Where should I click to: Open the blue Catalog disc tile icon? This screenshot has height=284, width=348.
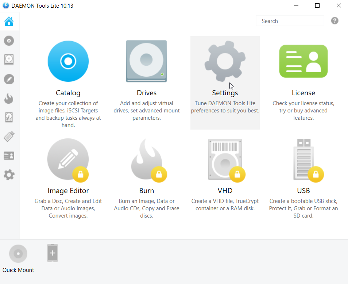pos(68,61)
